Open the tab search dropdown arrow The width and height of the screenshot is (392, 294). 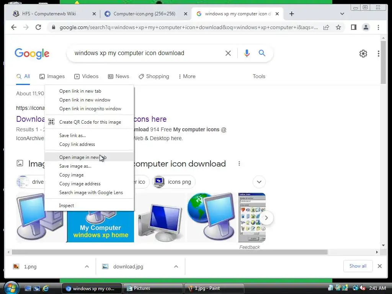click(342, 14)
